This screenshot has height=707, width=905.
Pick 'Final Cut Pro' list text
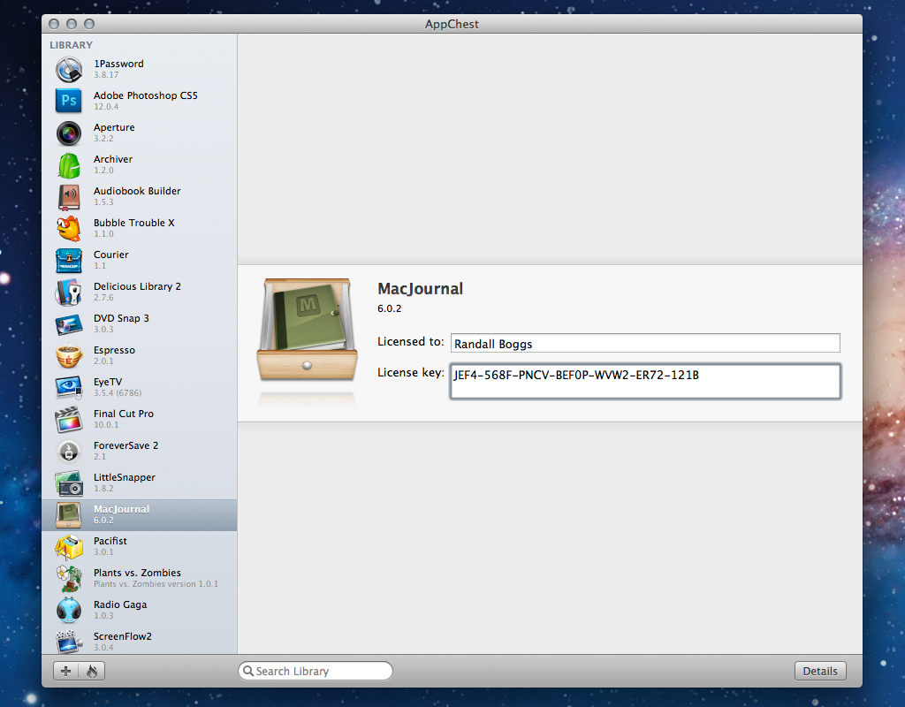[x=124, y=414]
